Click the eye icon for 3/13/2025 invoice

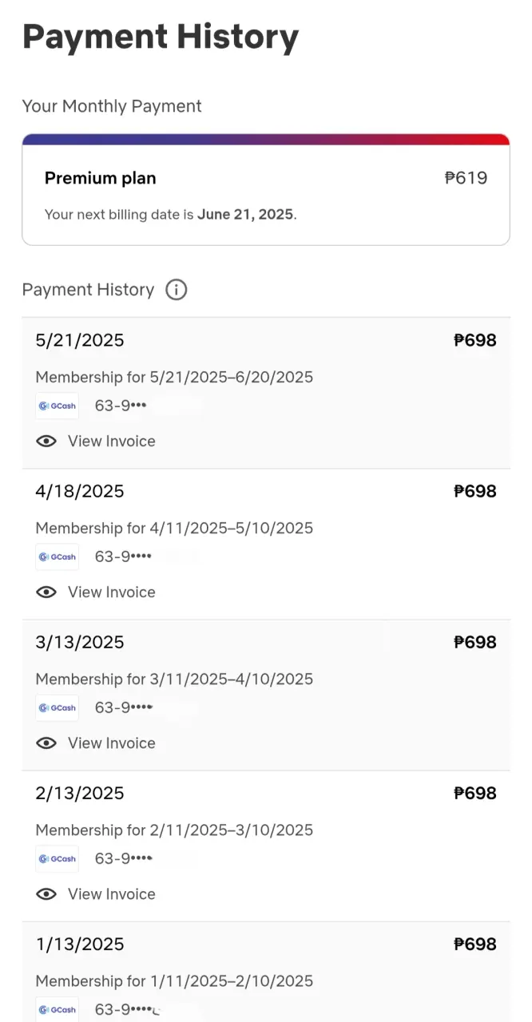(46, 743)
